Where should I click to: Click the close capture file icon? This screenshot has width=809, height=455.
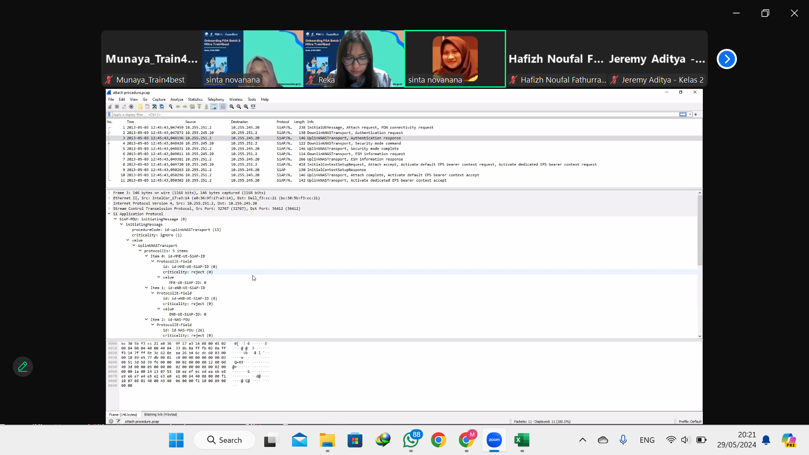tap(154, 107)
